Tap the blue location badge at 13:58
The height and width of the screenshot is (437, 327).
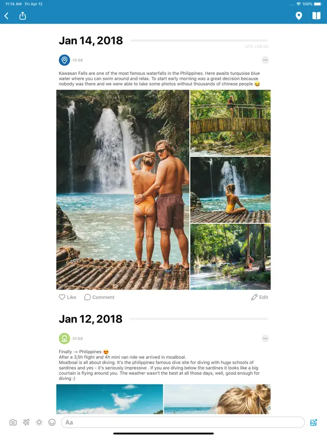64,60
